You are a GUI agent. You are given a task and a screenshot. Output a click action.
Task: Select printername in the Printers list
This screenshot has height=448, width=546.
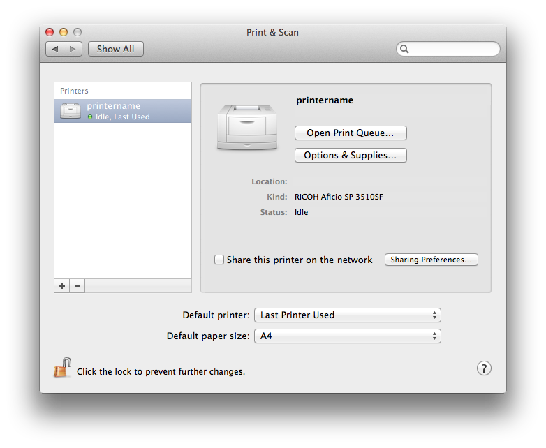(123, 111)
